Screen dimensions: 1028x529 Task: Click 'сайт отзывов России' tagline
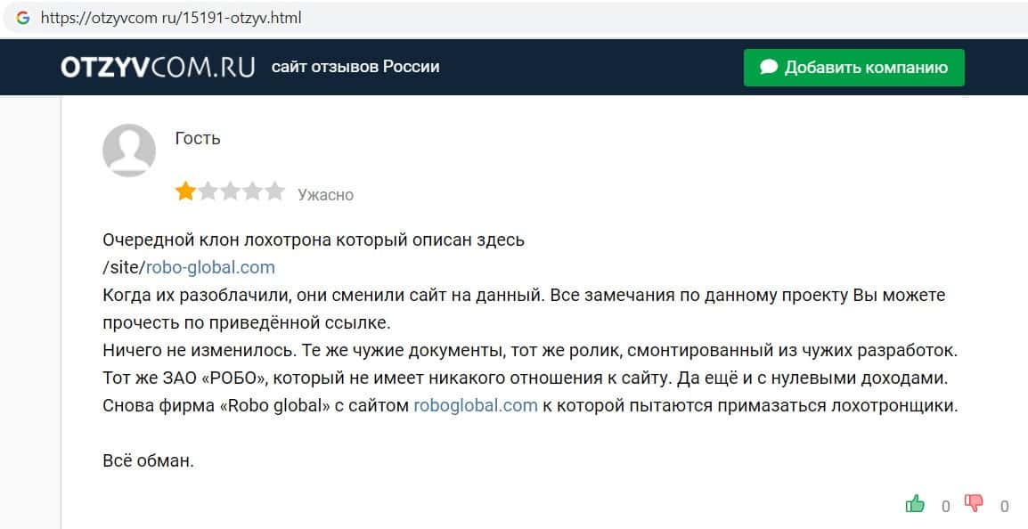click(x=355, y=67)
